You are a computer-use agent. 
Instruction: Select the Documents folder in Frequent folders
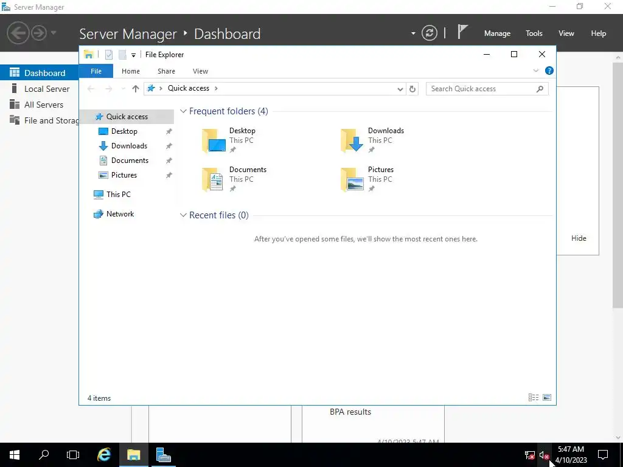[x=234, y=179]
